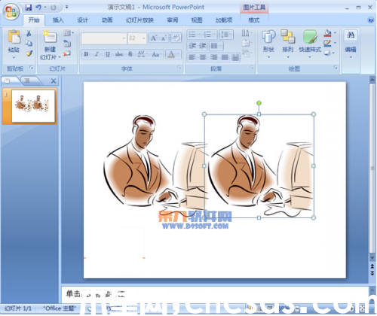Image resolution: width=377 pixels, height=316 pixels.
Task: Save the presentation from Quick Access Toolbar
Action: pos(29,8)
